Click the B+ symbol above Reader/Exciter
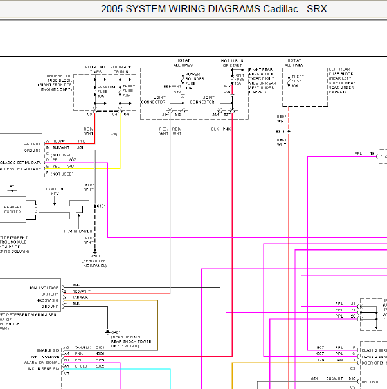 pos(12,189)
